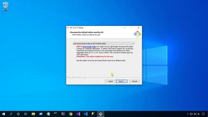
Task: Launch Google Chrome from the taskbar
Action: pyautogui.click(x=71, y=114)
